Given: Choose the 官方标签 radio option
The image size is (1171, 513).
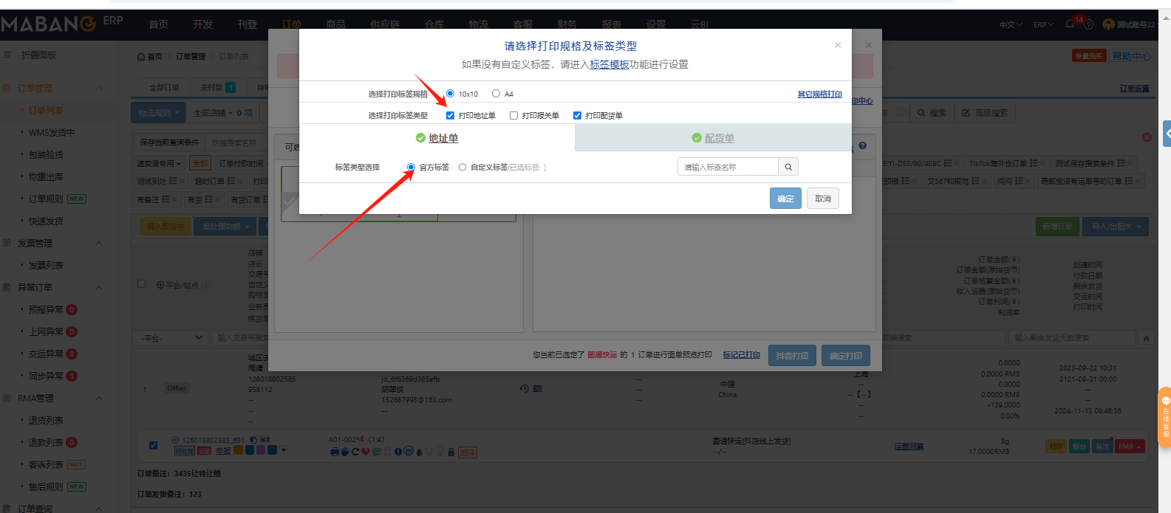Looking at the screenshot, I should coord(411,168).
